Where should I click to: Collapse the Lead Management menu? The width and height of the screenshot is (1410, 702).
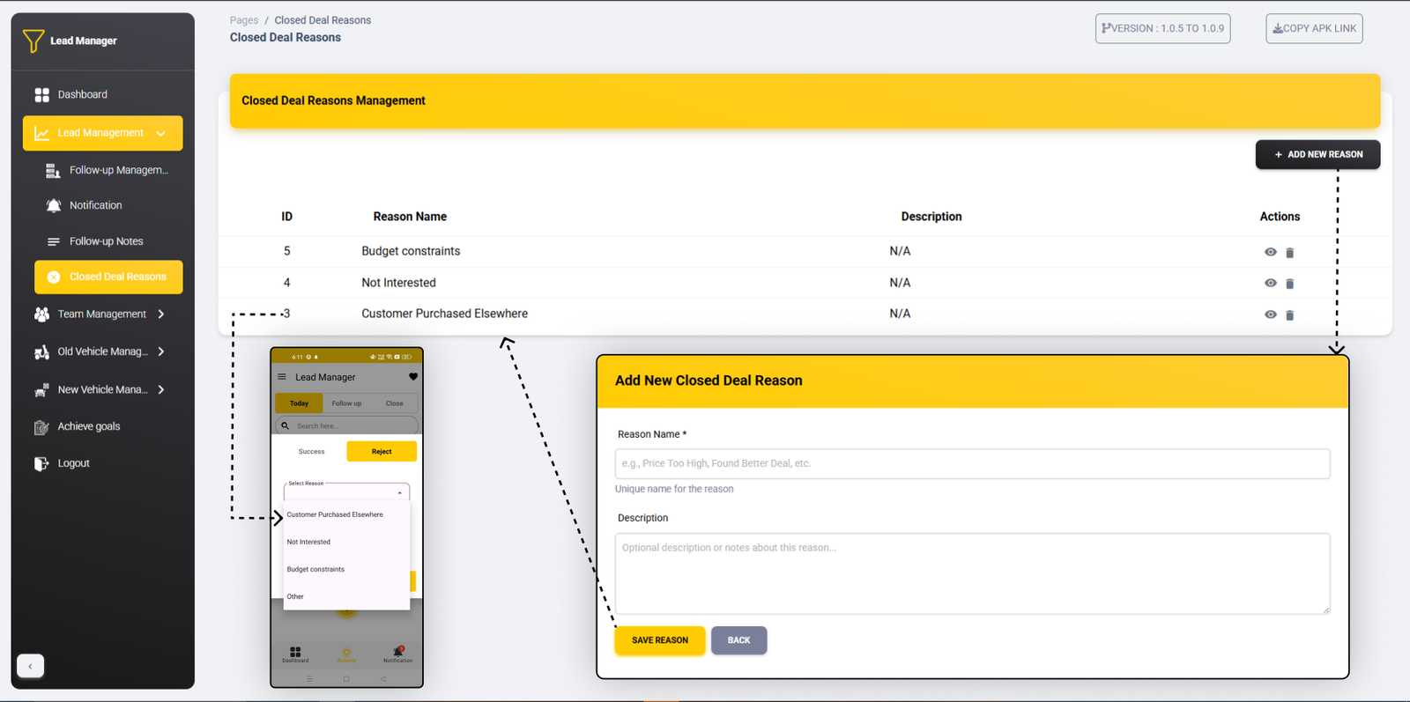tap(160, 134)
